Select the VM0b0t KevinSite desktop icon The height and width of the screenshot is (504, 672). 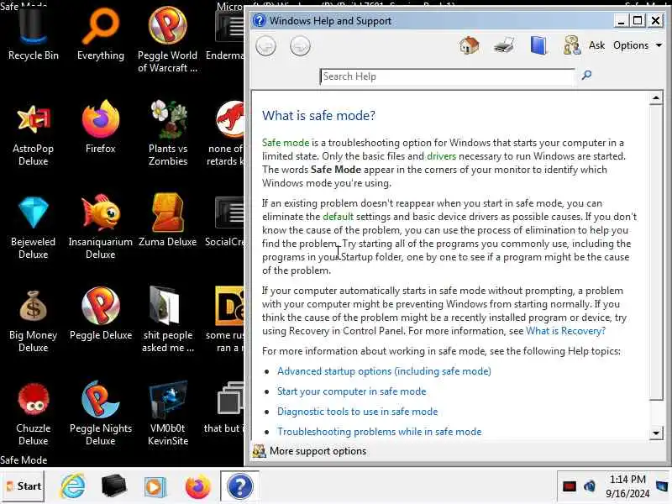(x=168, y=413)
